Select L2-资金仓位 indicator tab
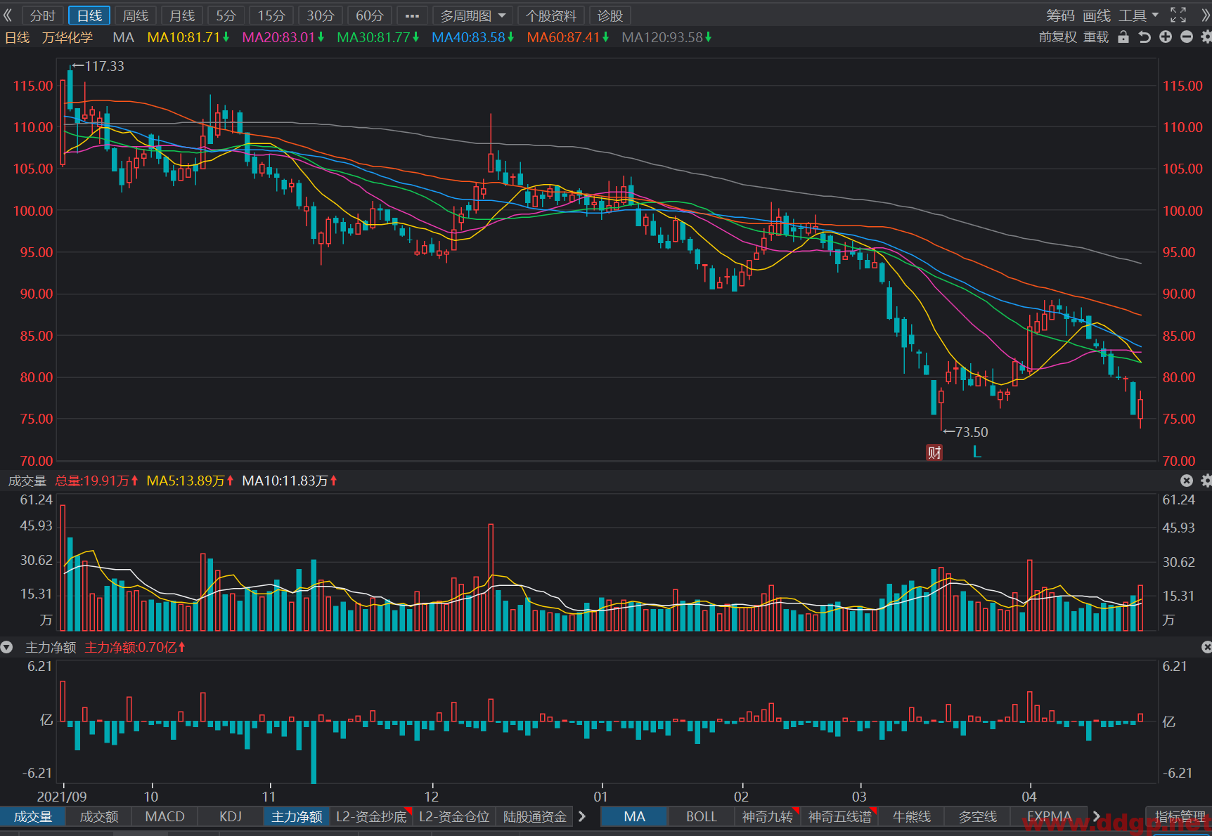Screen dimensions: 1212x836 tap(454, 816)
